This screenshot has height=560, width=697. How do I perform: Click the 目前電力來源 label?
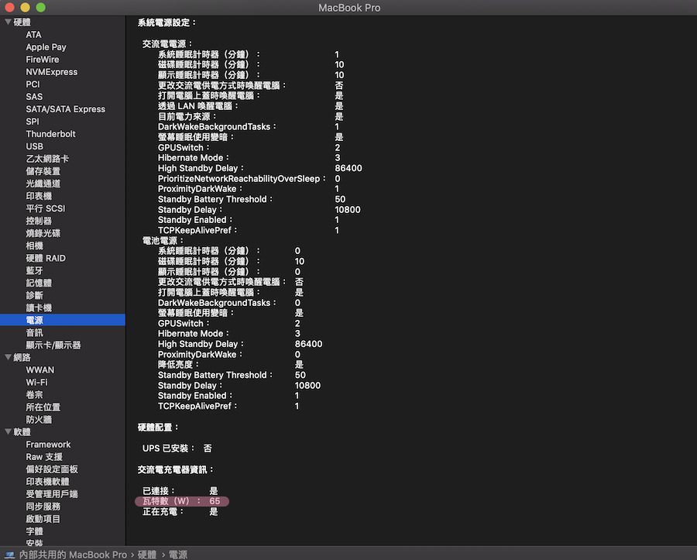(x=187, y=116)
